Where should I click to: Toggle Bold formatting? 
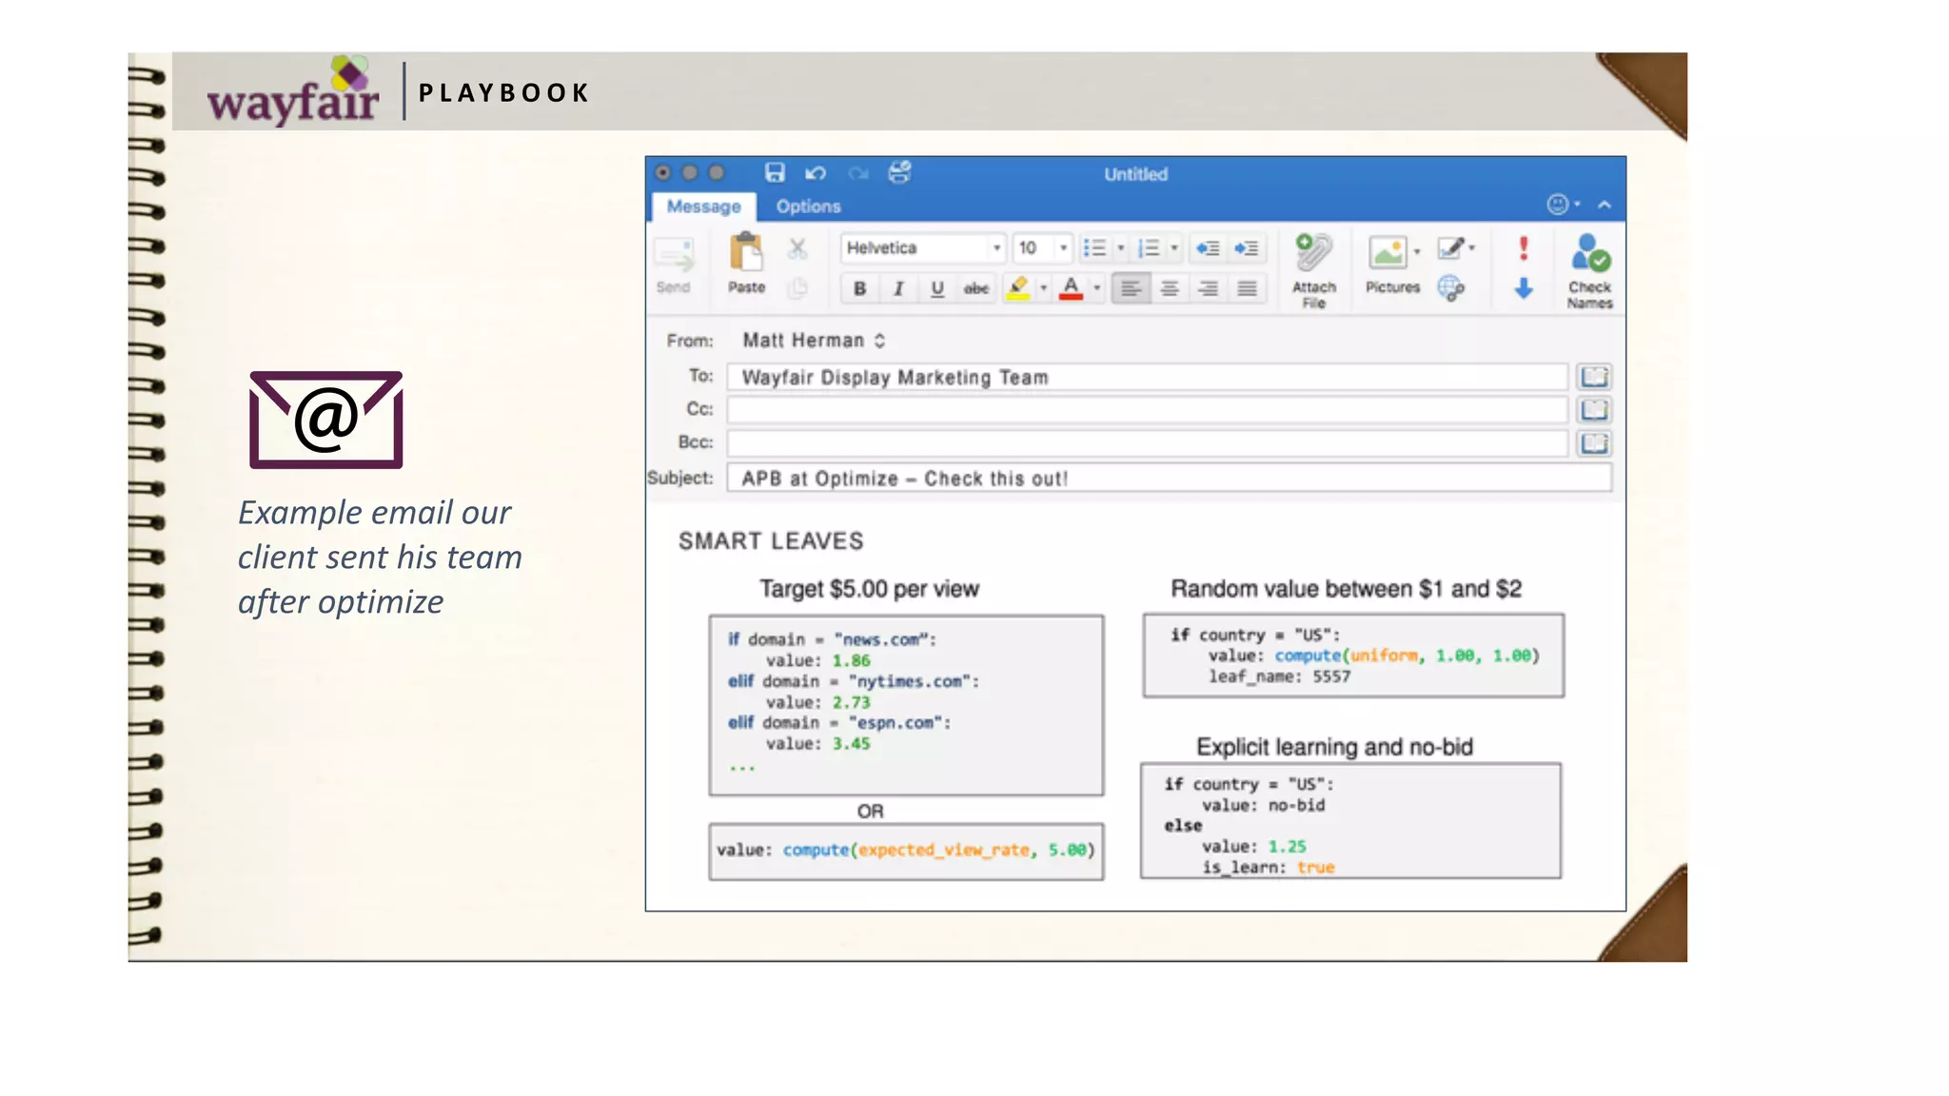point(859,288)
